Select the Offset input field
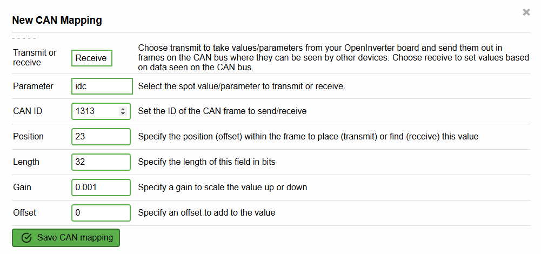 [x=101, y=213]
